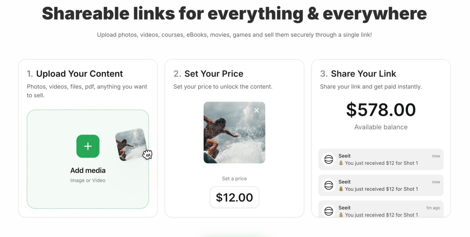Click the 'Image or Video' caption text
Screen dimensions: 470x237
click(88, 180)
